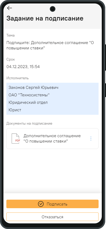106x229 pixels.
Task: Tap the Юрист position line
Action: (15, 110)
